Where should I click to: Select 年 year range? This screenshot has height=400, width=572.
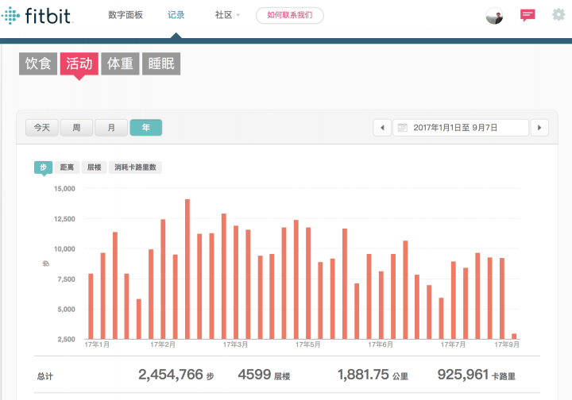146,128
